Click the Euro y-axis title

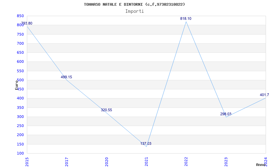(16, 85)
